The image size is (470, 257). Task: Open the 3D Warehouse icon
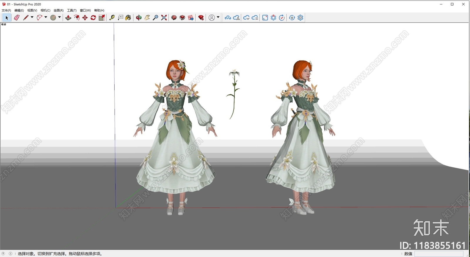pyautogui.click(x=174, y=18)
